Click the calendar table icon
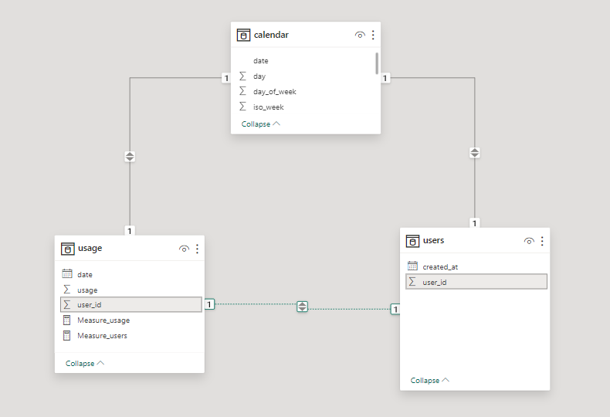 243,35
